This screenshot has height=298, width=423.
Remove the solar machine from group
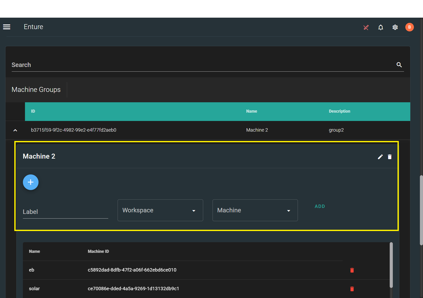click(352, 289)
